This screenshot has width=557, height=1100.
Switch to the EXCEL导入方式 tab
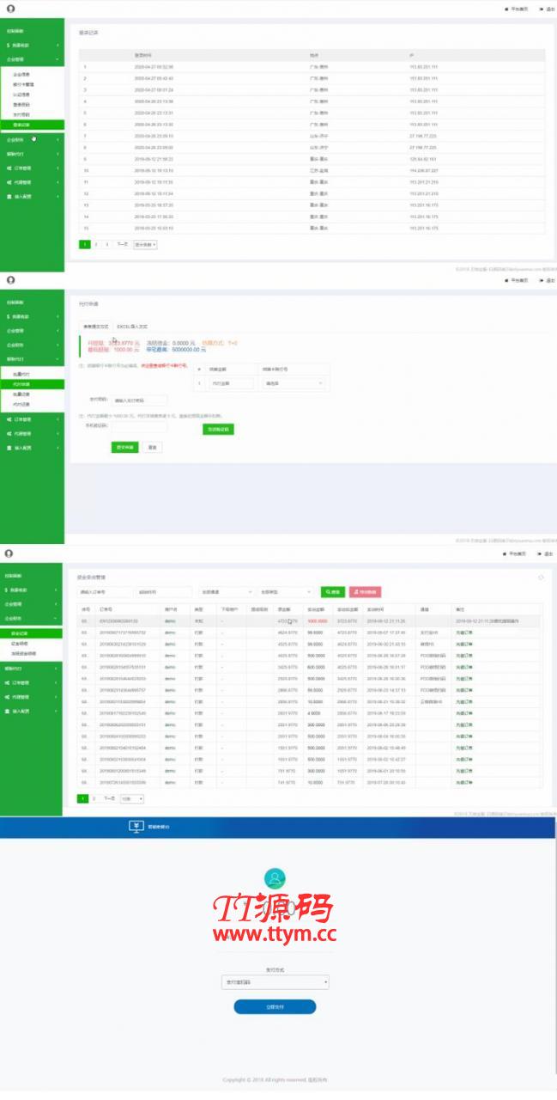click(132, 327)
